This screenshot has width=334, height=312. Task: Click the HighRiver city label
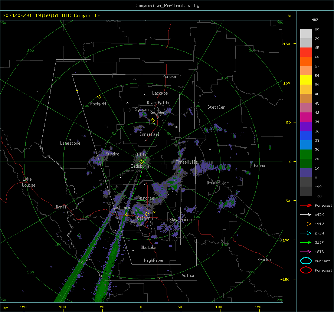154,260
